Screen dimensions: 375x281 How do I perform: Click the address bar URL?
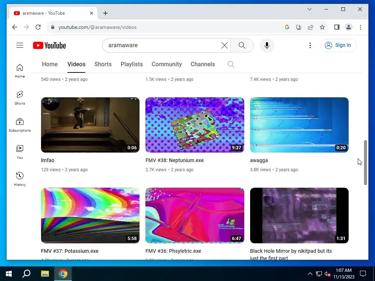click(97, 27)
